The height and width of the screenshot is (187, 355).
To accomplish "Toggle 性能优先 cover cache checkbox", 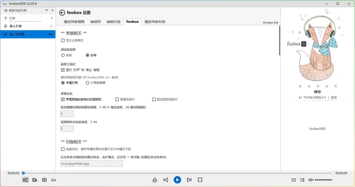I will pos(63,149).
